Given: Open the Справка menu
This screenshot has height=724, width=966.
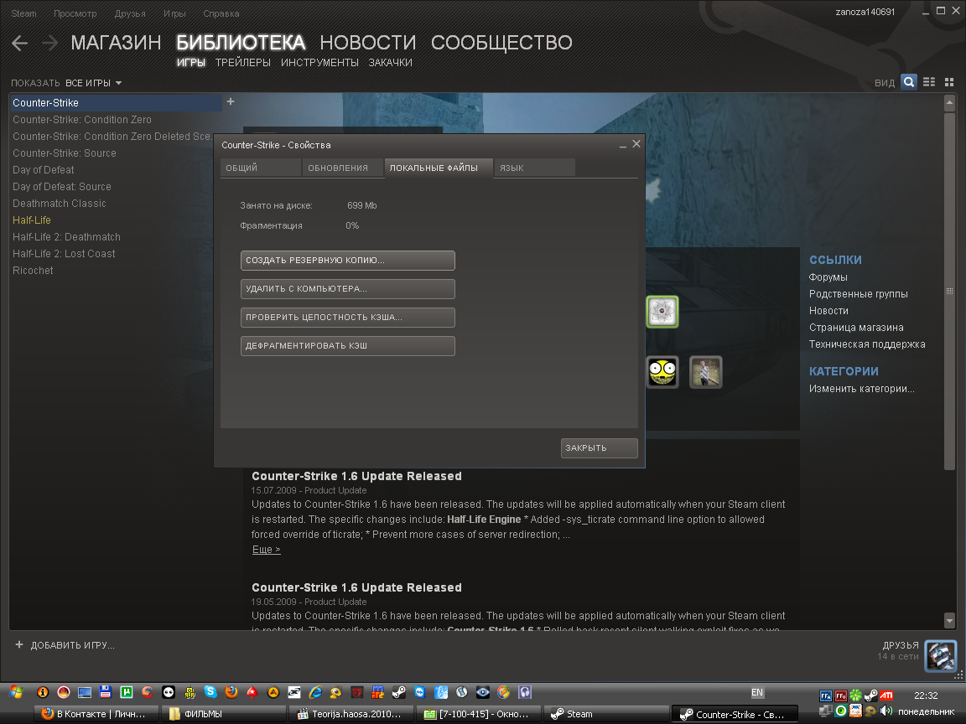Looking at the screenshot, I should (221, 13).
